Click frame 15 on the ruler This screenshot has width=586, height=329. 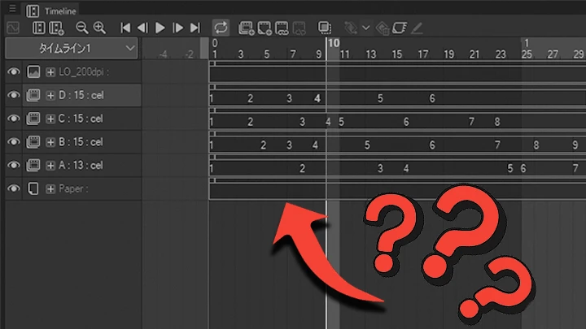coord(397,54)
